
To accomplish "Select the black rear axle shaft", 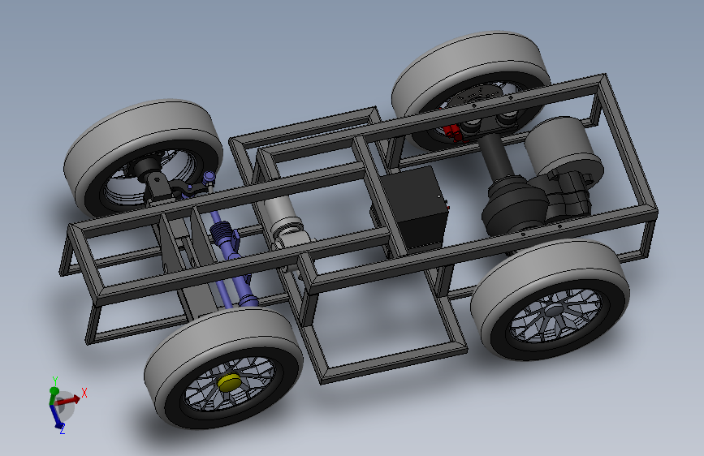I will click(x=495, y=157).
